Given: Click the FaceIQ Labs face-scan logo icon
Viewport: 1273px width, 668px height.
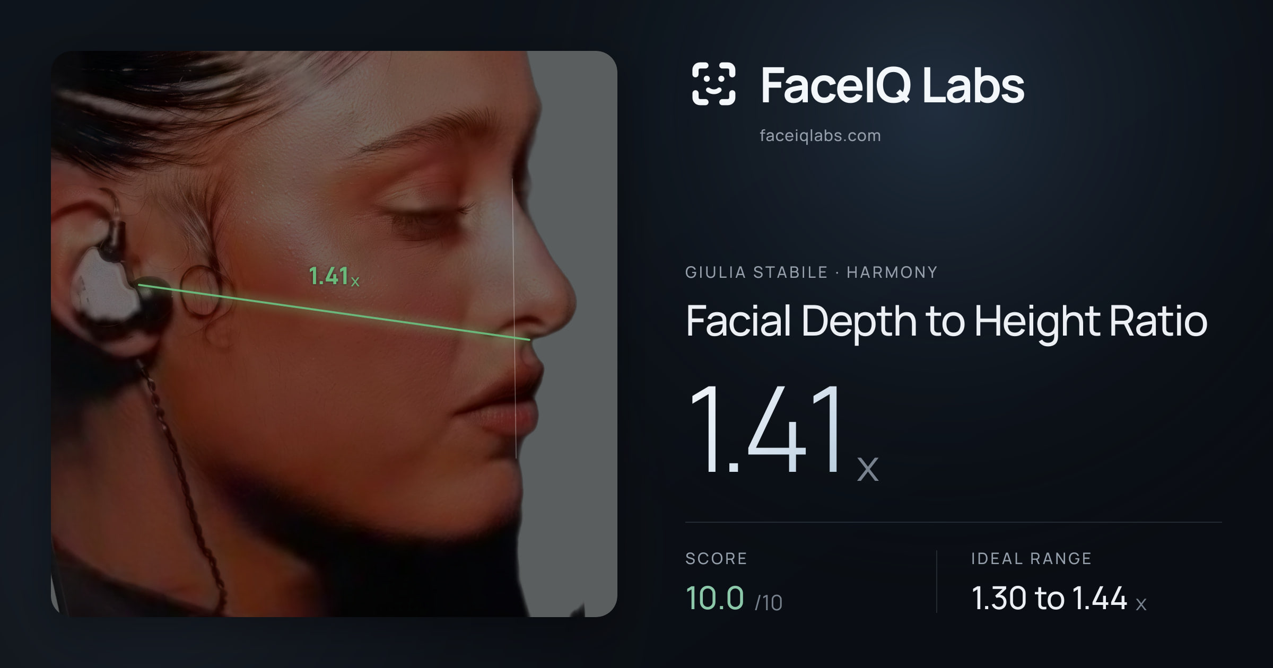Looking at the screenshot, I should [713, 84].
